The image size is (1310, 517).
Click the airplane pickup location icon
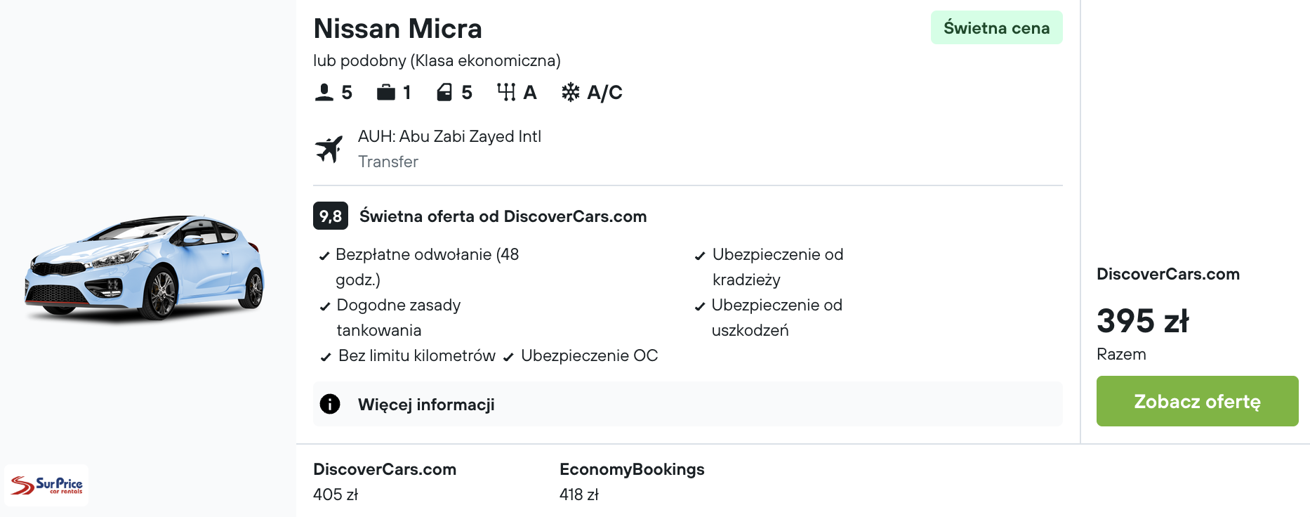[329, 149]
